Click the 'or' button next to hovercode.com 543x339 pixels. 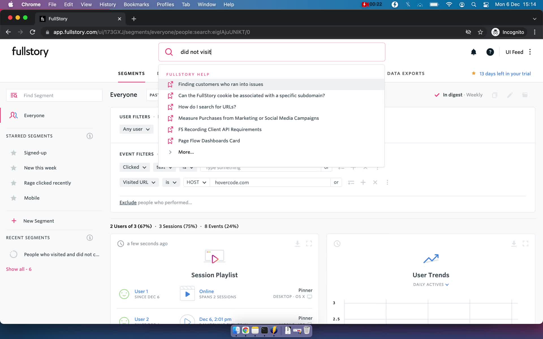click(x=336, y=182)
